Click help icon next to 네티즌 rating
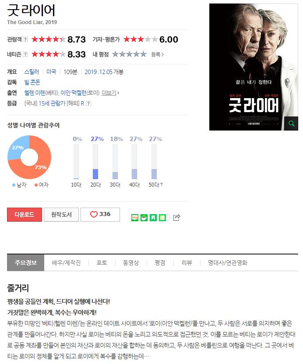The height and width of the screenshot is (364, 303). (25, 54)
